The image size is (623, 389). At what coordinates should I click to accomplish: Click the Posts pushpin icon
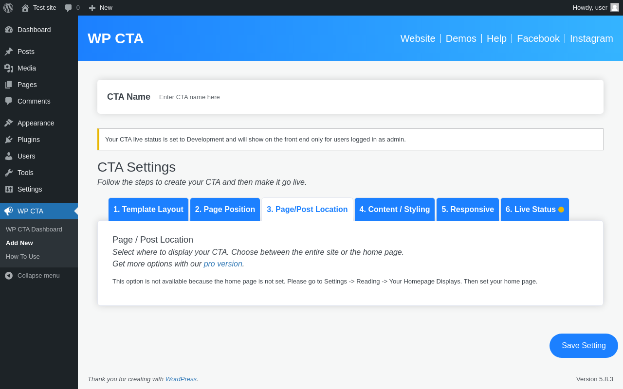pos(9,52)
